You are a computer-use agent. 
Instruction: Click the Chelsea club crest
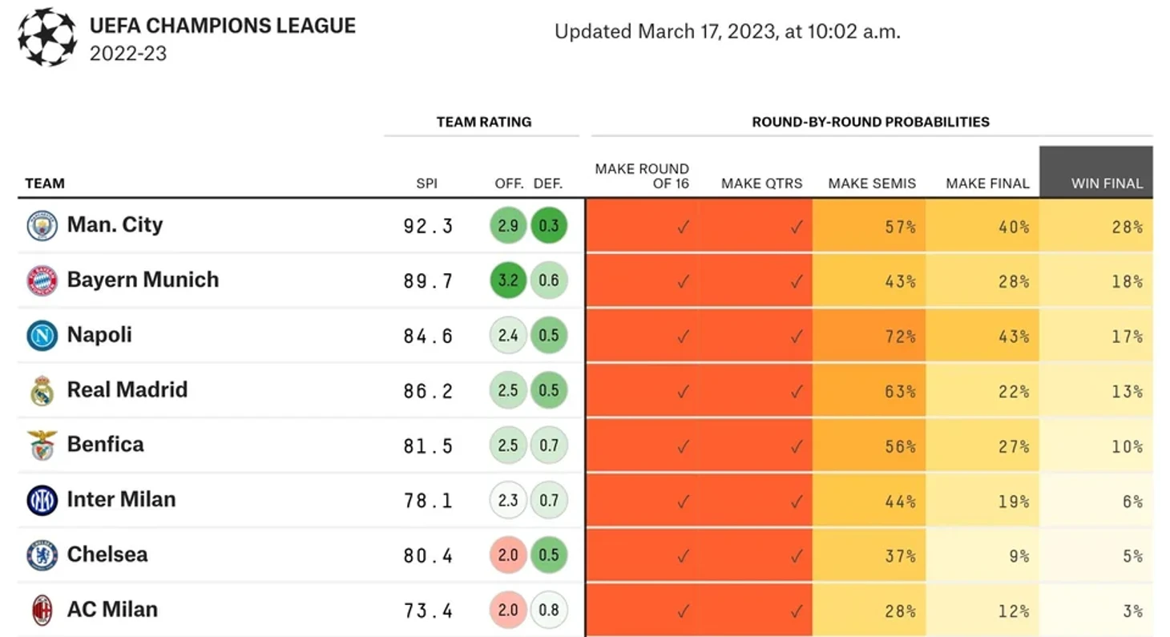pos(42,555)
